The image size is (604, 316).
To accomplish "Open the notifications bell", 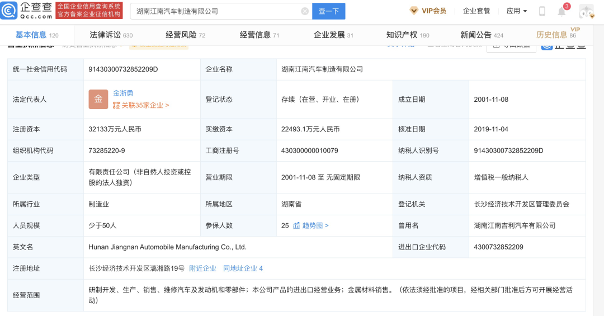I will [x=561, y=12].
